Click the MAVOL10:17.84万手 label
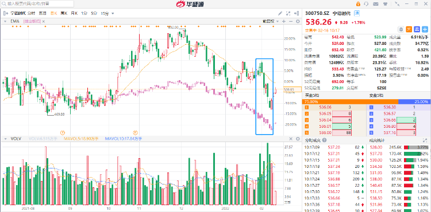The image size is (431, 212). [x=124, y=139]
